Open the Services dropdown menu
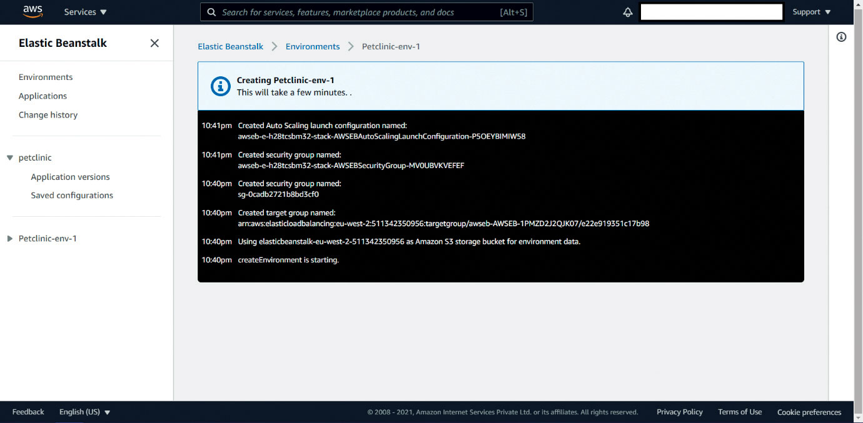863x423 pixels. point(85,12)
